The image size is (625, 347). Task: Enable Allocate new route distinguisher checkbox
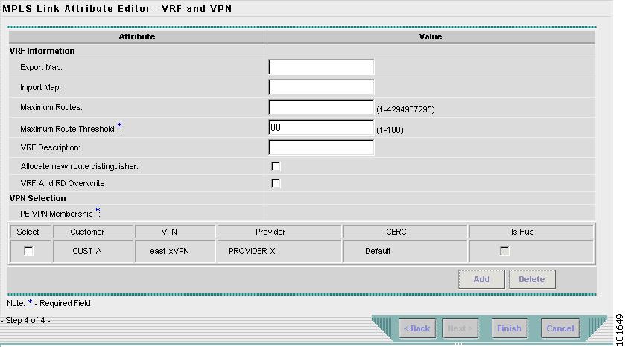[276, 166]
